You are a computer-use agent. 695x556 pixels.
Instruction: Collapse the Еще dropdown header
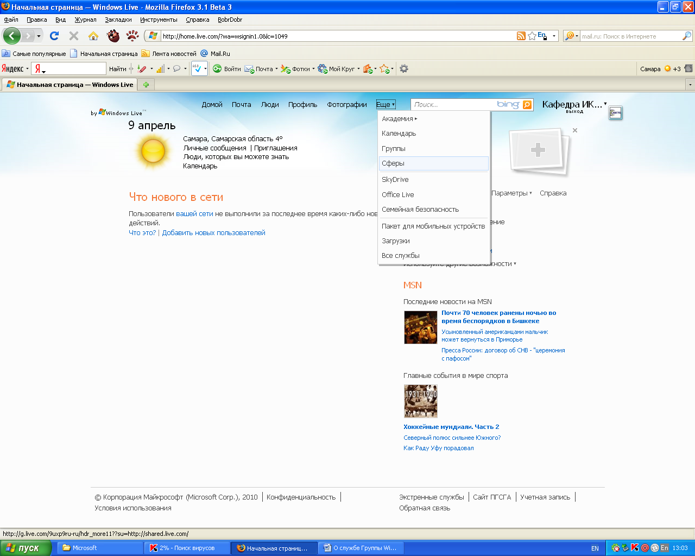point(386,105)
